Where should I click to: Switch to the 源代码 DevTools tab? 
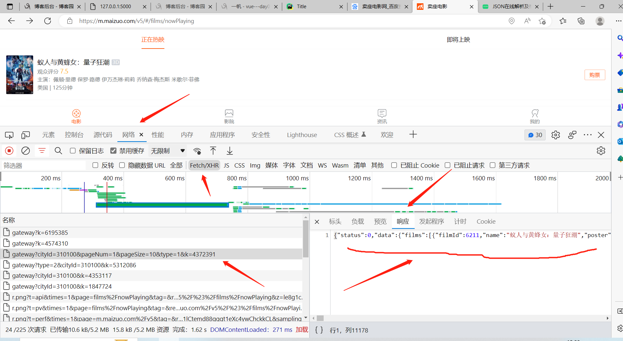[103, 135]
